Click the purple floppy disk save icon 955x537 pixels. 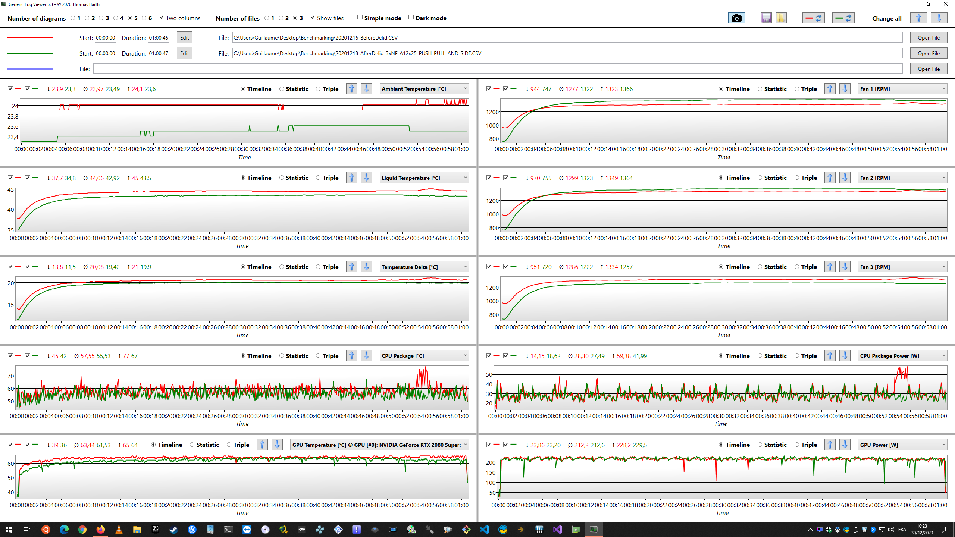[x=766, y=18]
